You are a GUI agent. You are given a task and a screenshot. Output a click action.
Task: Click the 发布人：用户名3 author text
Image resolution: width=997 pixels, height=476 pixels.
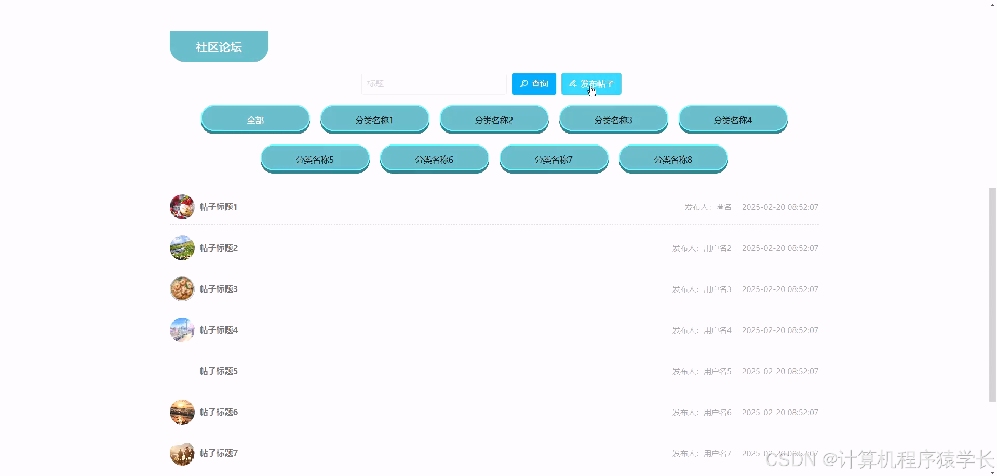(x=702, y=289)
